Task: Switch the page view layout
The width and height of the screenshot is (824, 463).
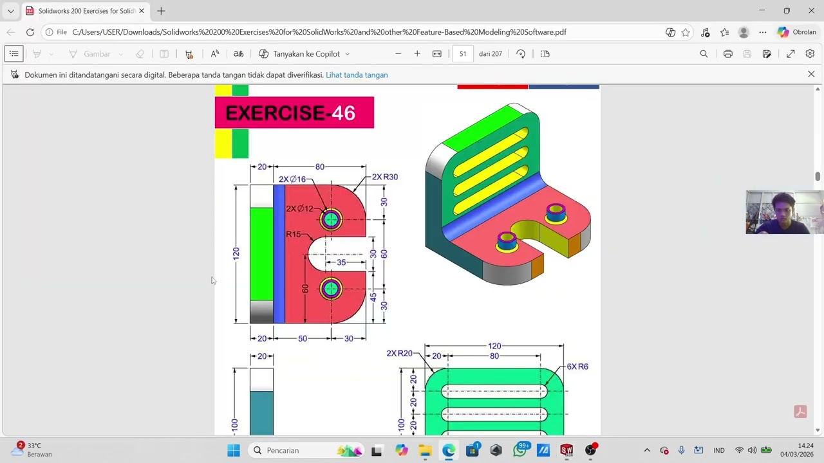Action: click(x=545, y=54)
